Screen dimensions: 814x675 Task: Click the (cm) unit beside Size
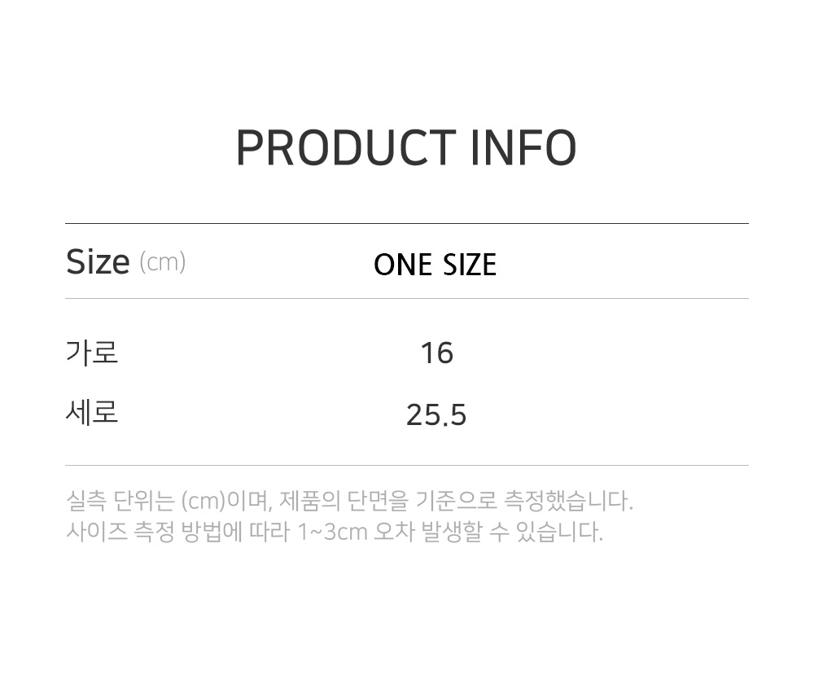pyautogui.click(x=163, y=262)
